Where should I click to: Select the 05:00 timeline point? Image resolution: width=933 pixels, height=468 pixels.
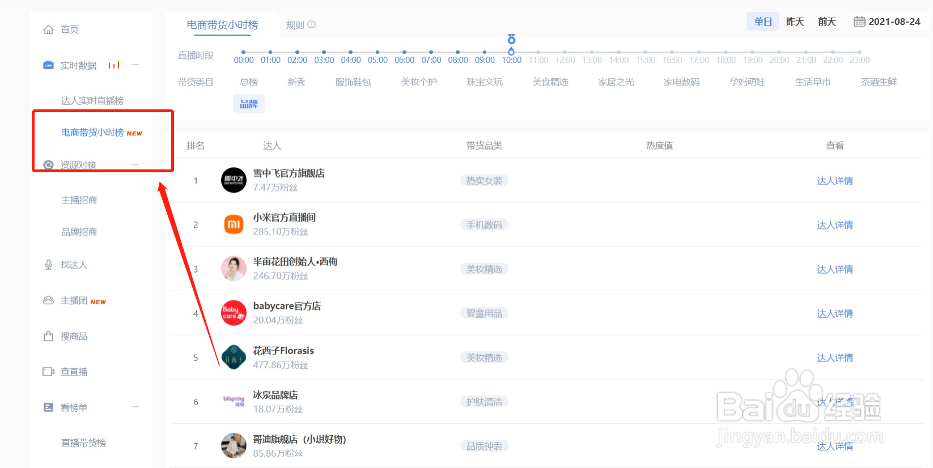[x=378, y=52]
